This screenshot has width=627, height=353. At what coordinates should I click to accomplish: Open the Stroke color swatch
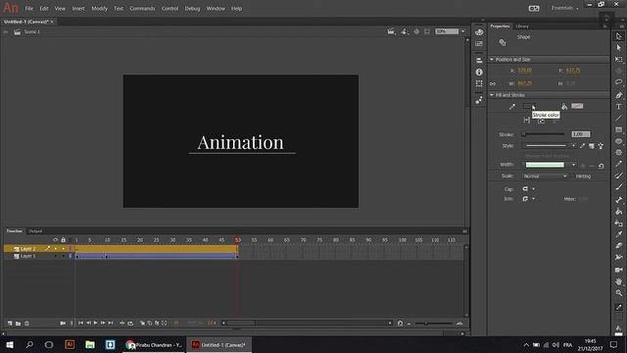pos(527,107)
